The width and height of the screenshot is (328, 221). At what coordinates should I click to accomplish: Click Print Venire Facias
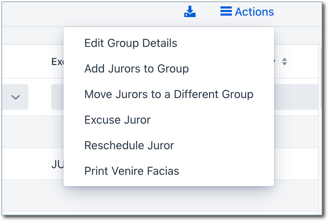coord(132,171)
